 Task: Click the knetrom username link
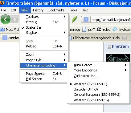pyautogui.click(x=120, y=46)
